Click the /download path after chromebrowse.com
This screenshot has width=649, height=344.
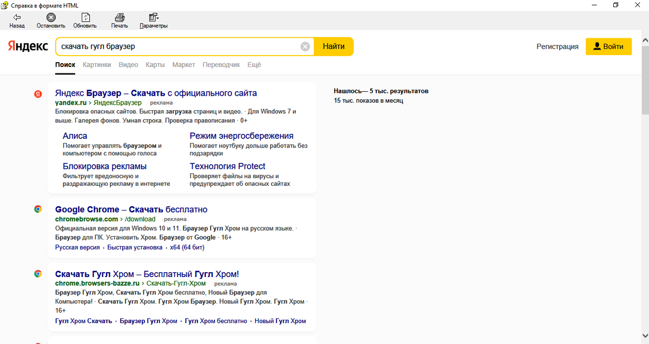coord(140,219)
